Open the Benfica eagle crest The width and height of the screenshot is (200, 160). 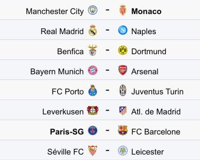(x=92, y=50)
